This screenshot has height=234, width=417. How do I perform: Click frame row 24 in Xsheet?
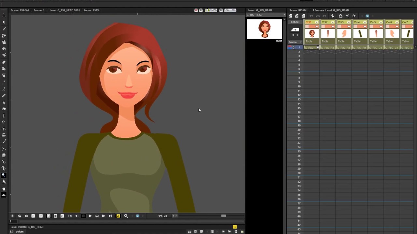[x=299, y=147]
